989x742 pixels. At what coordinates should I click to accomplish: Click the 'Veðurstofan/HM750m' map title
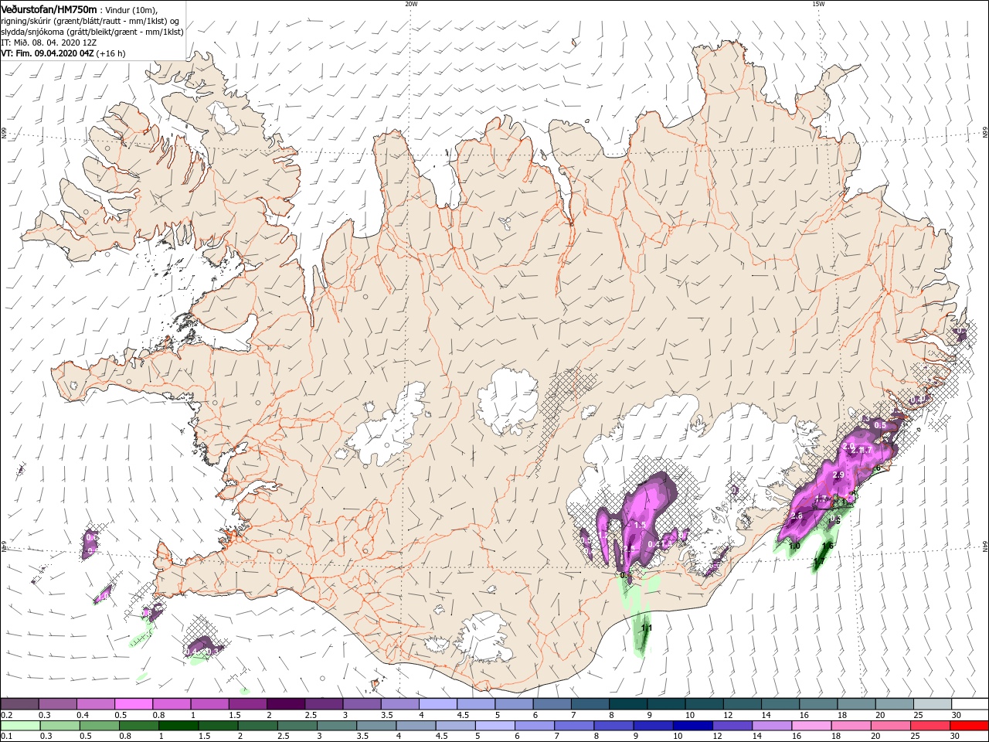point(49,9)
